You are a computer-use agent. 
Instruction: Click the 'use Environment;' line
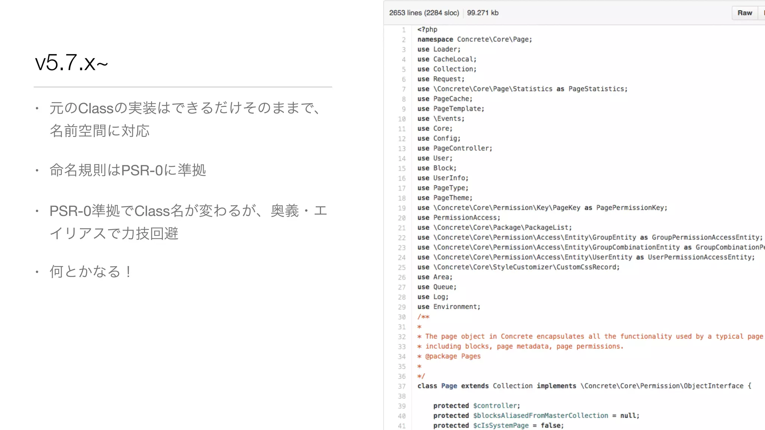449,306
